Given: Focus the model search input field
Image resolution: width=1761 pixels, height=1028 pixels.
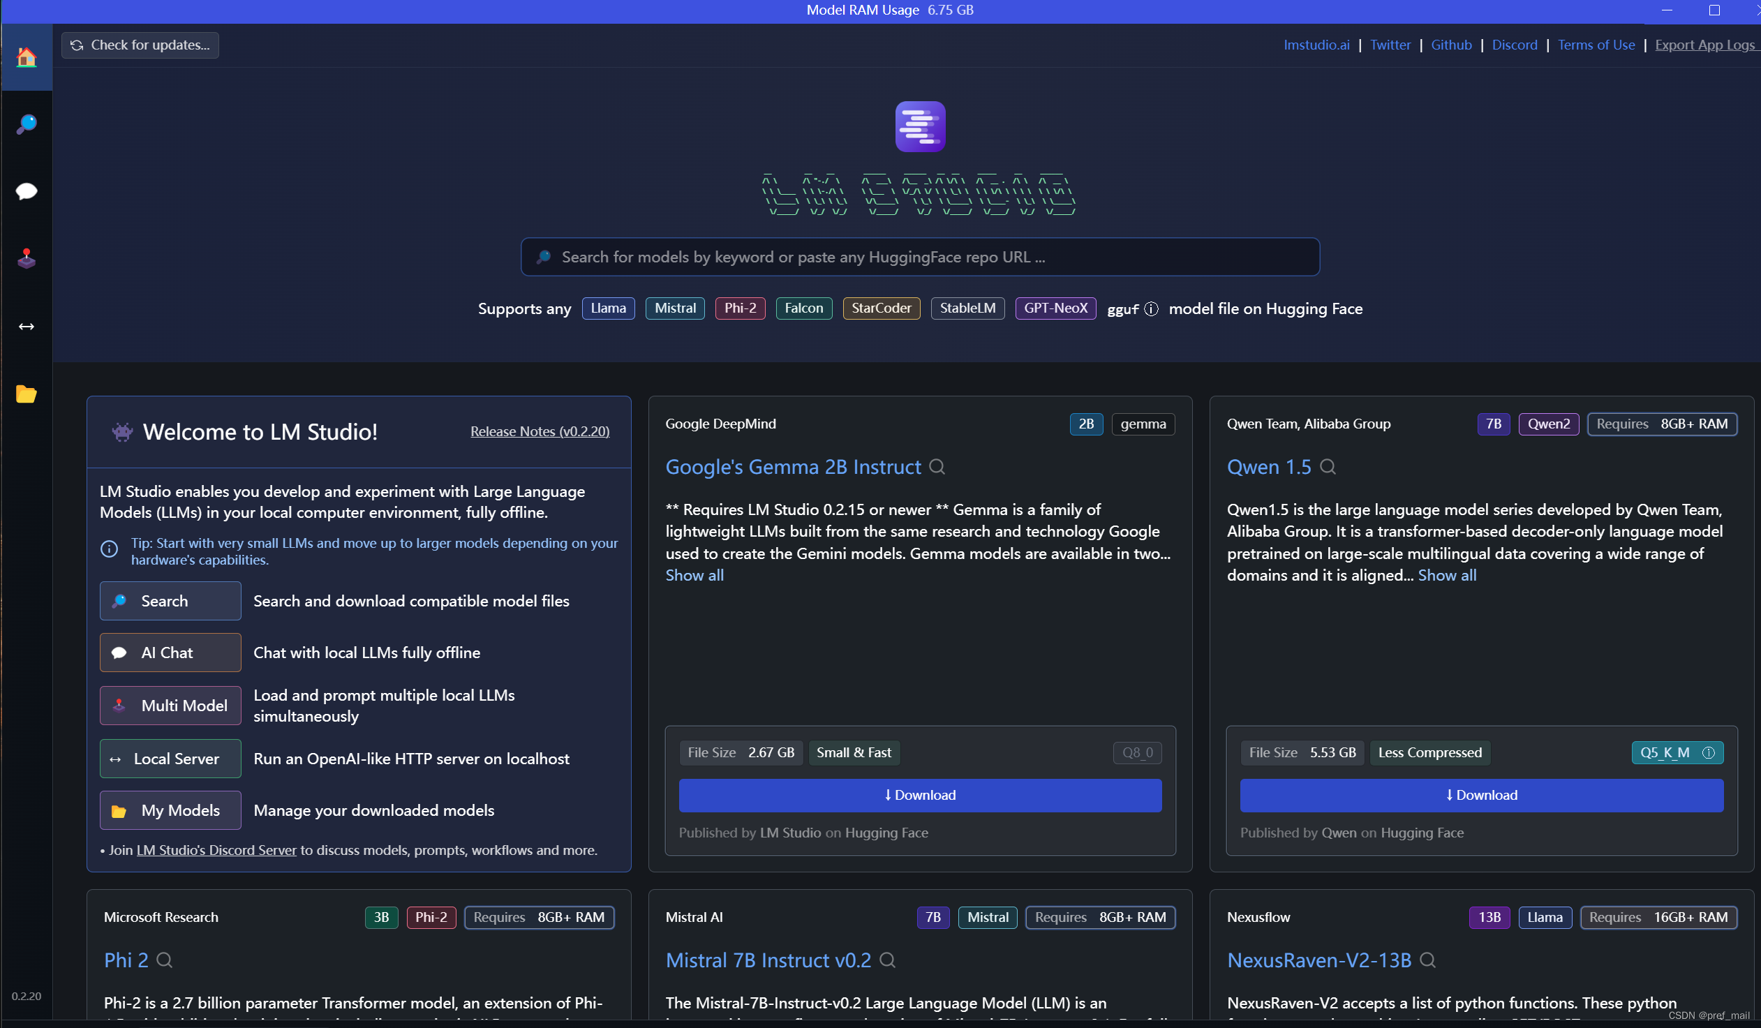Looking at the screenshot, I should 921,258.
